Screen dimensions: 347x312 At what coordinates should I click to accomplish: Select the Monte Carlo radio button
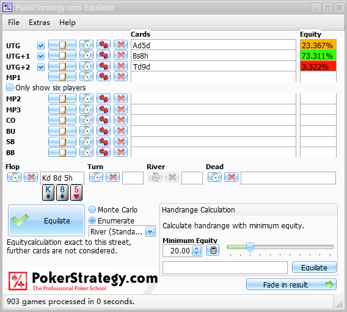point(92,209)
